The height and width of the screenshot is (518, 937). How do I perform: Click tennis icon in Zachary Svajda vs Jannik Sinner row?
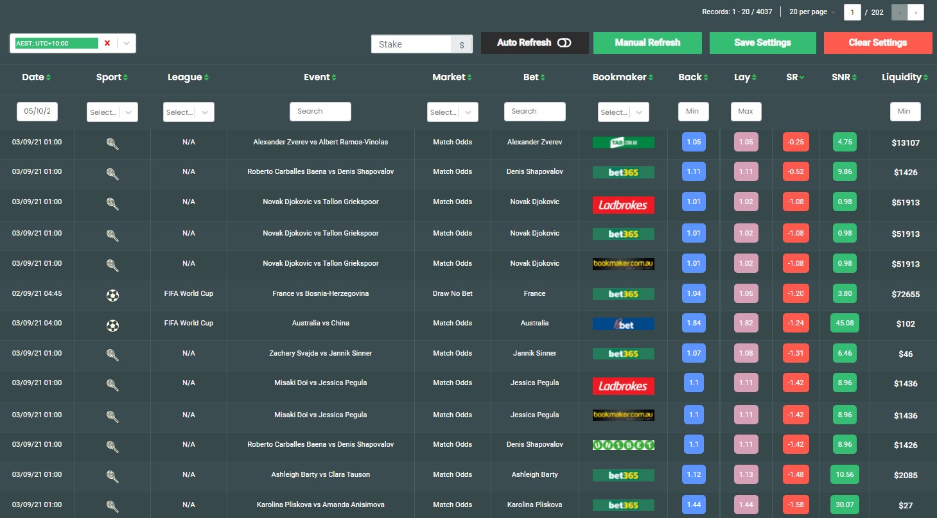[x=112, y=354]
